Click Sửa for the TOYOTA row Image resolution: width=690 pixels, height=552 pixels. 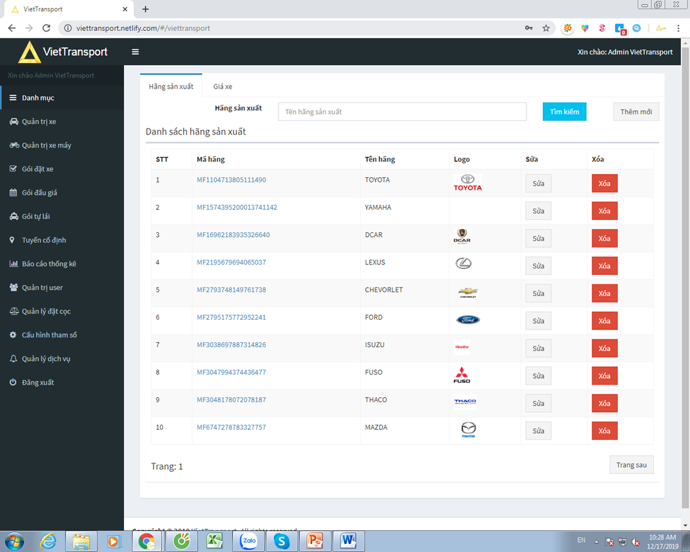tap(538, 183)
